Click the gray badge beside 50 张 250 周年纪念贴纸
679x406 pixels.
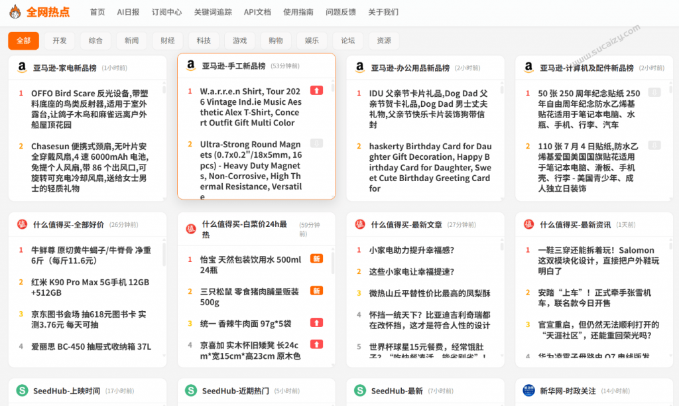654,92
